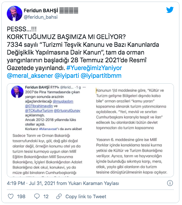Open the @meral_aksener mention
Viewport: 182px width, 205px height.
tap(30, 76)
